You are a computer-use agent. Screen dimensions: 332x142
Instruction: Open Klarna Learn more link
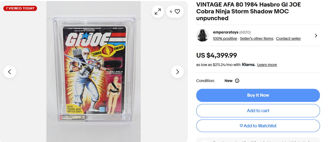[x=267, y=65]
